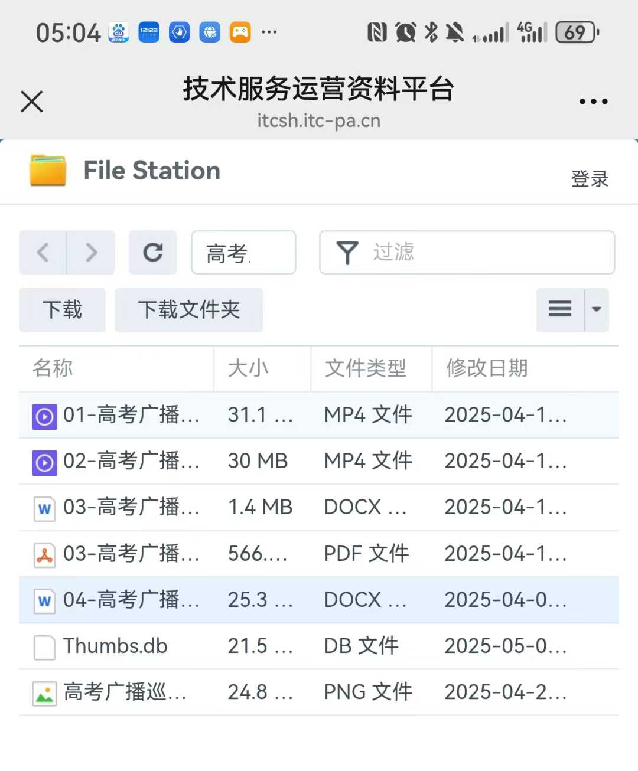Expand the view mode dropdown arrow

click(597, 309)
